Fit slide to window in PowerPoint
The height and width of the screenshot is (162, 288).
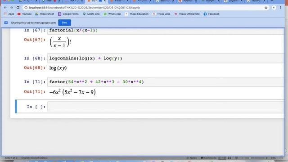281,158
